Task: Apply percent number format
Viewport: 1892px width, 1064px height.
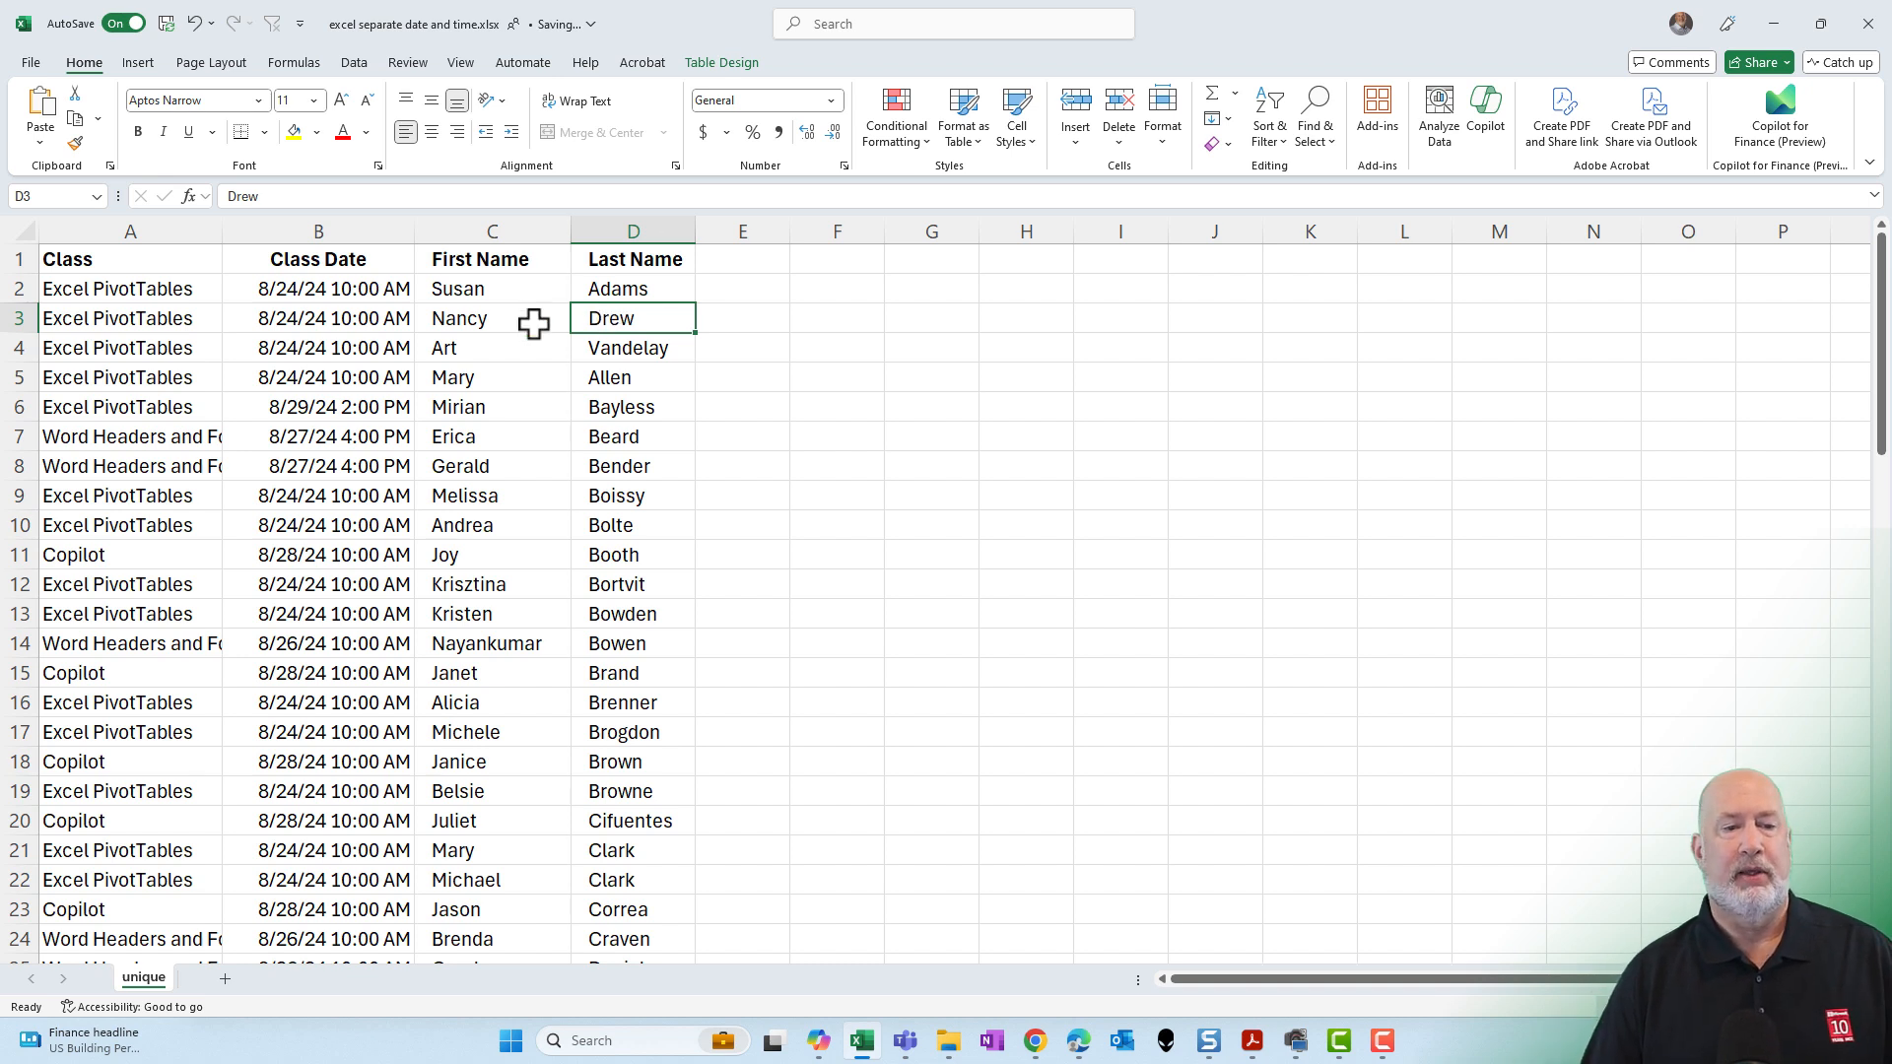Action: [753, 131]
